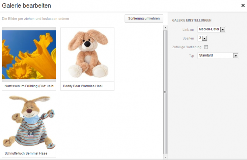The height and width of the screenshot is (160, 247).
Task: Open the Link zur Medien-Datei dropdown
Action: tap(211, 29)
